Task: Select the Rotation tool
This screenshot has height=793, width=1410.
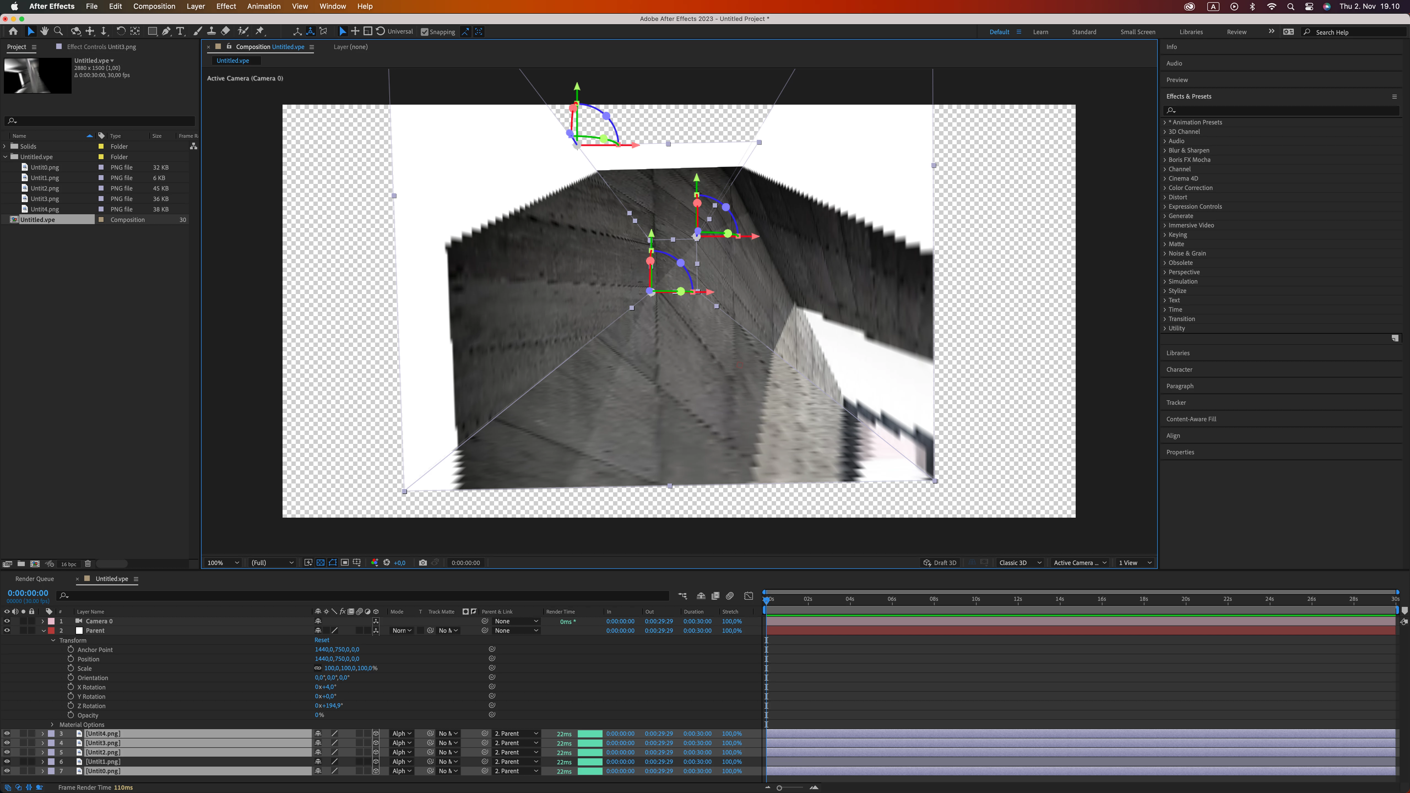Action: pyautogui.click(x=120, y=31)
